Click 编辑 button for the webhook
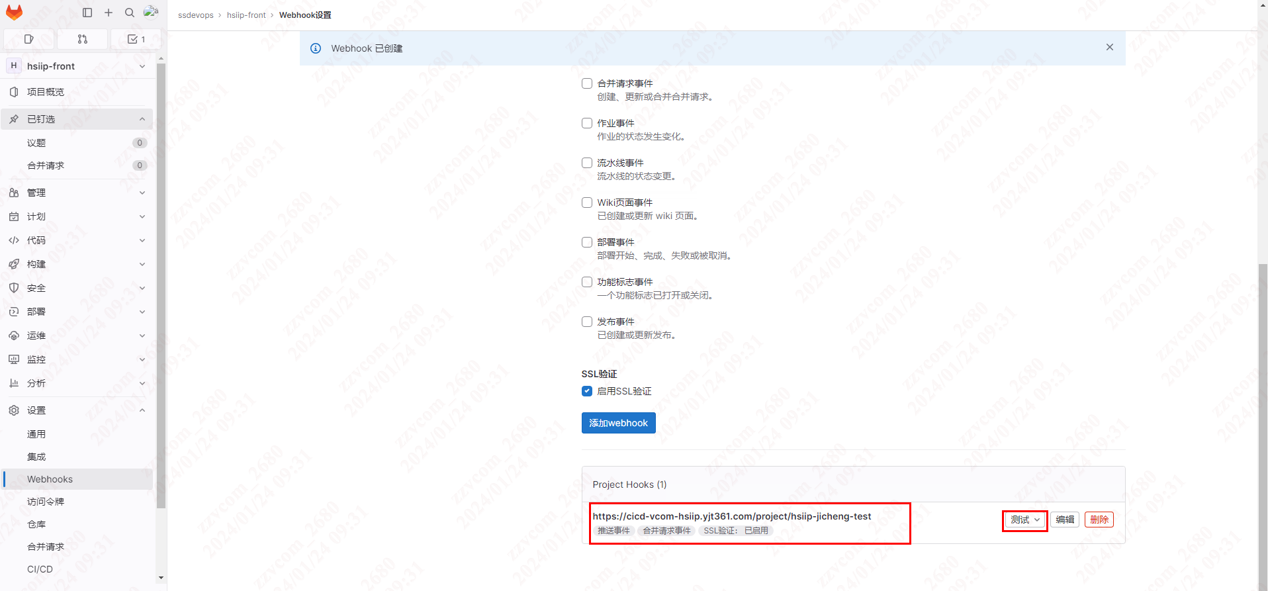1268x591 pixels. 1065,520
